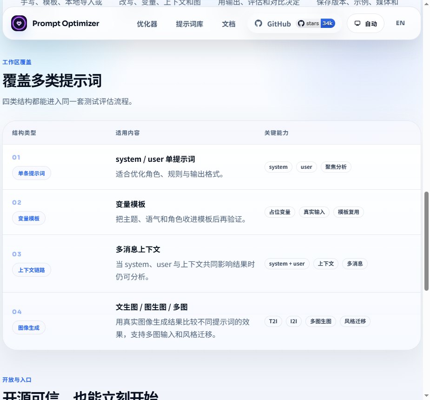The image size is (430, 400).
Task: Click the Prompt Optimizer brand title
Action: click(66, 23)
